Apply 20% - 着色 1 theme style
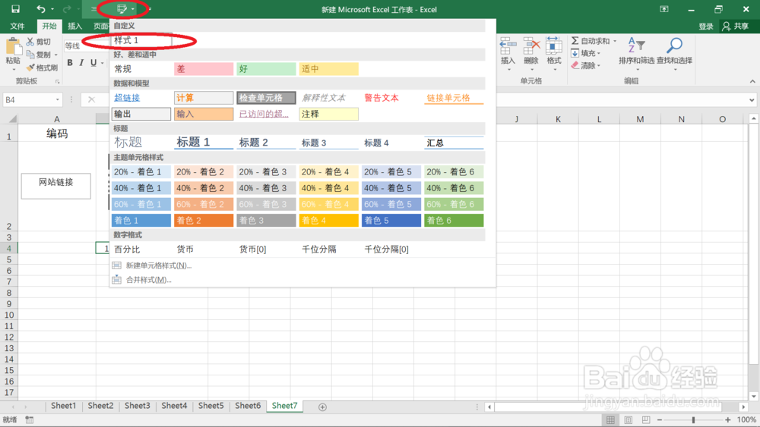The width and height of the screenshot is (760, 427). pos(141,171)
